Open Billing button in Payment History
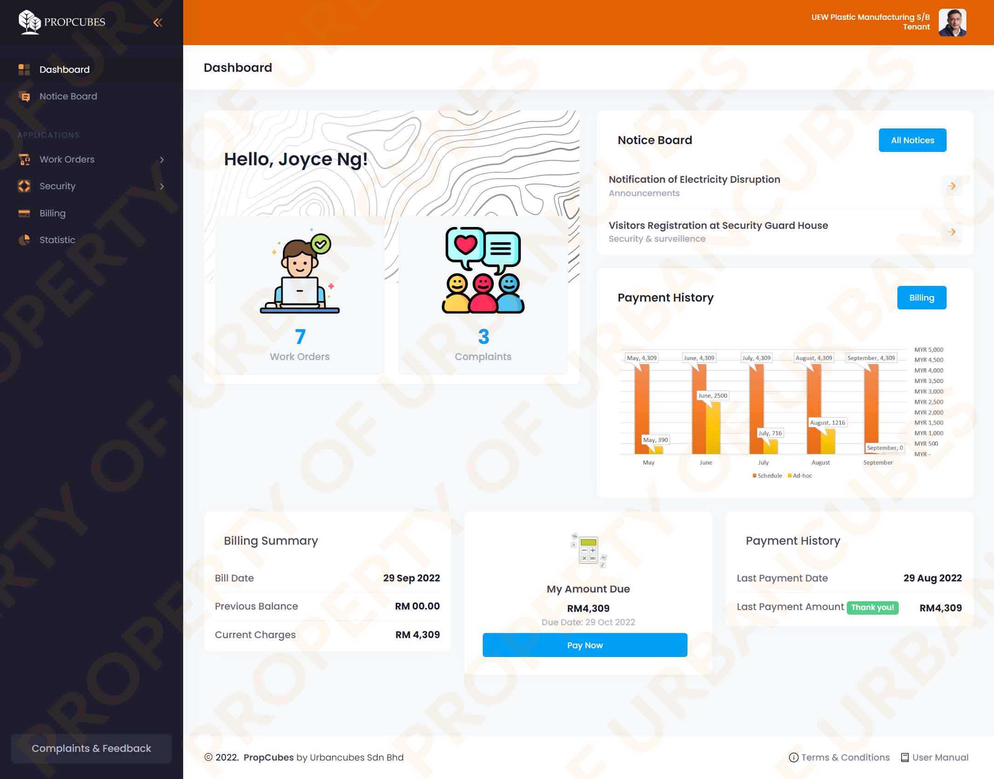 point(921,298)
